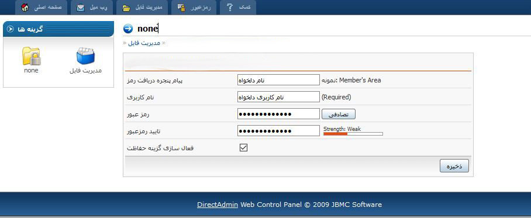Open the file manager tab (مدیریت فایل)
This screenshot has height=218, width=531.
142,8
